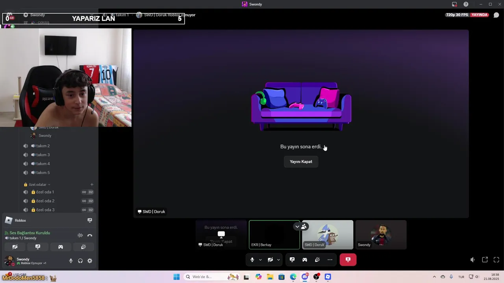
Task: Click Ses Bağlantısı Kuruldu status text
Action: tap(30, 233)
